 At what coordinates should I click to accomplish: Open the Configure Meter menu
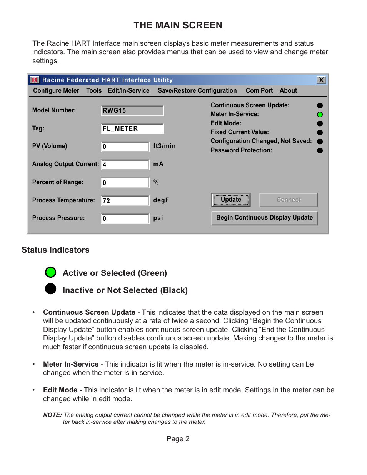pos(56,91)
